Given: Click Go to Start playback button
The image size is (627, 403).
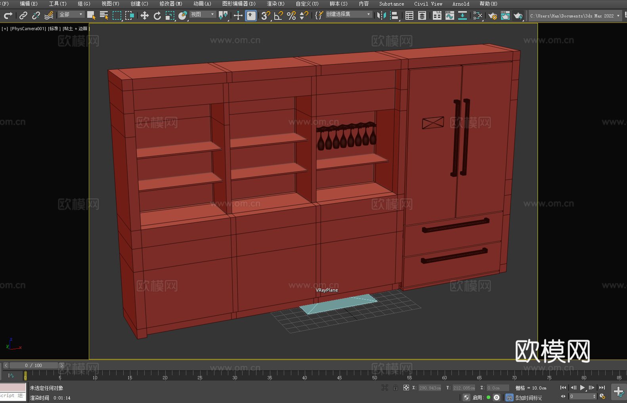Looking at the screenshot, I should (563, 388).
